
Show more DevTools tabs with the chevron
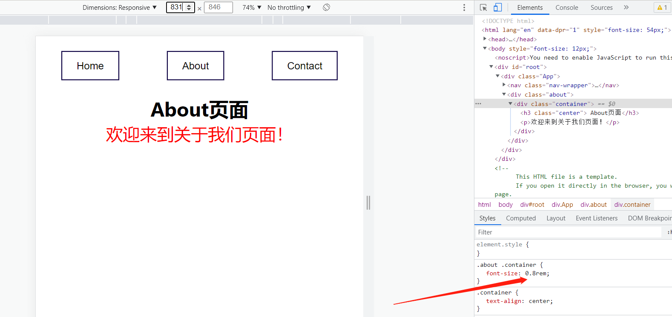pyautogui.click(x=626, y=7)
